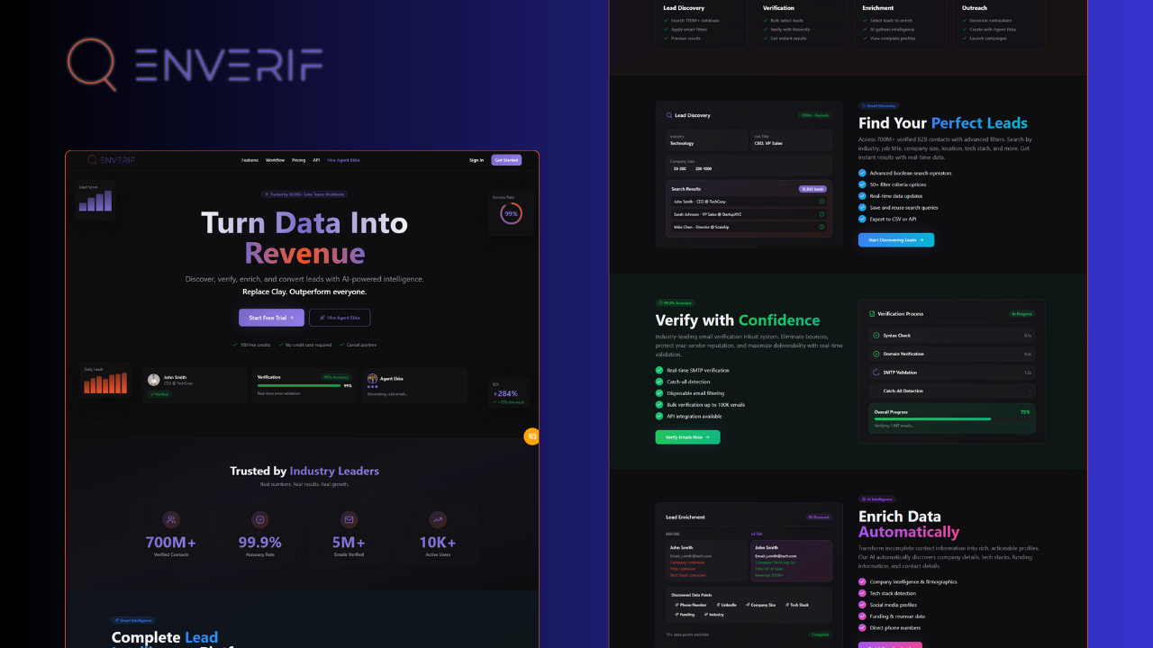1153x648 pixels.
Task: Select the Pricing navigation item
Action: 298,160
